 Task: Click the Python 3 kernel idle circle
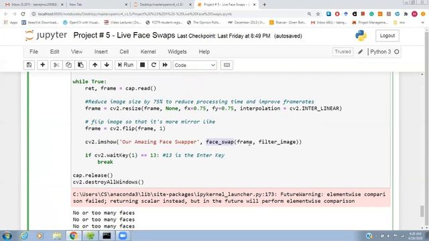(396, 52)
